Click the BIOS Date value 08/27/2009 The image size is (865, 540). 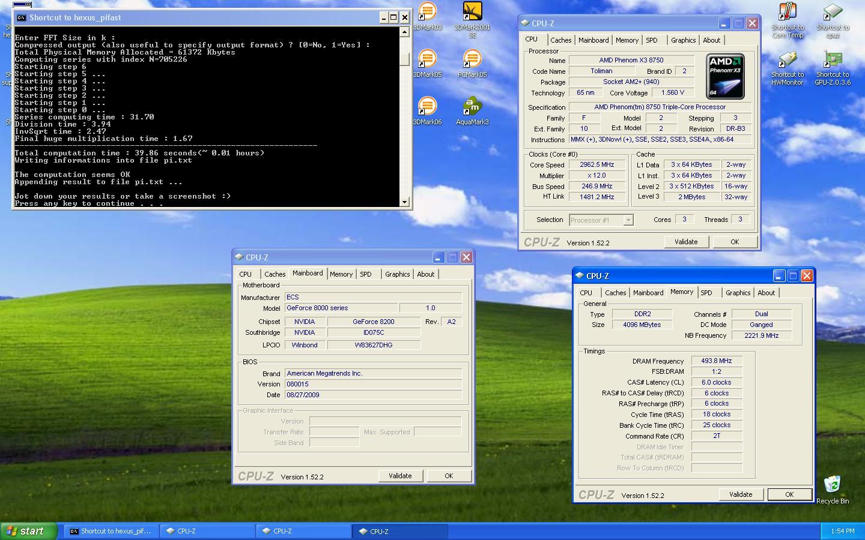tap(373, 395)
